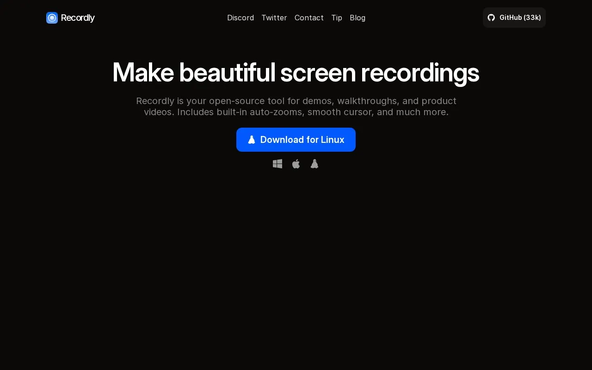This screenshot has height=370, width=592.
Task: Click Download for Linux button
Action: pyautogui.click(x=296, y=140)
